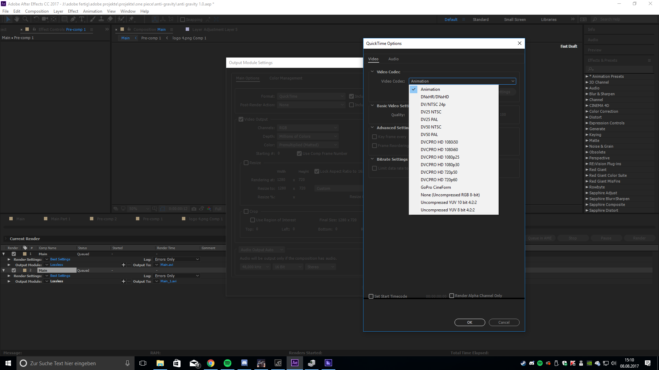Open After Effects Effect menu
This screenshot has height=370, width=659.
(73, 11)
